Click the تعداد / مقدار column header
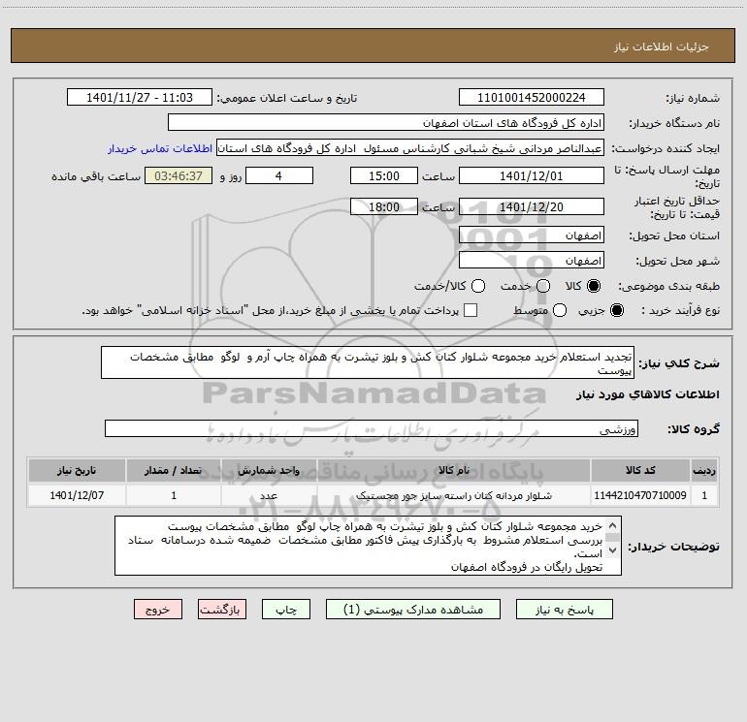Screen dimensions: 747x722 coord(174,470)
